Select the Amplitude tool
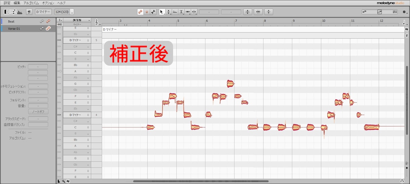 coord(181,12)
